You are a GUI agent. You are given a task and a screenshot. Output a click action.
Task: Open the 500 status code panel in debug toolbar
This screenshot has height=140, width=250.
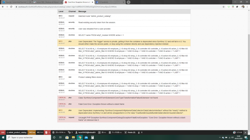pos(3,132)
